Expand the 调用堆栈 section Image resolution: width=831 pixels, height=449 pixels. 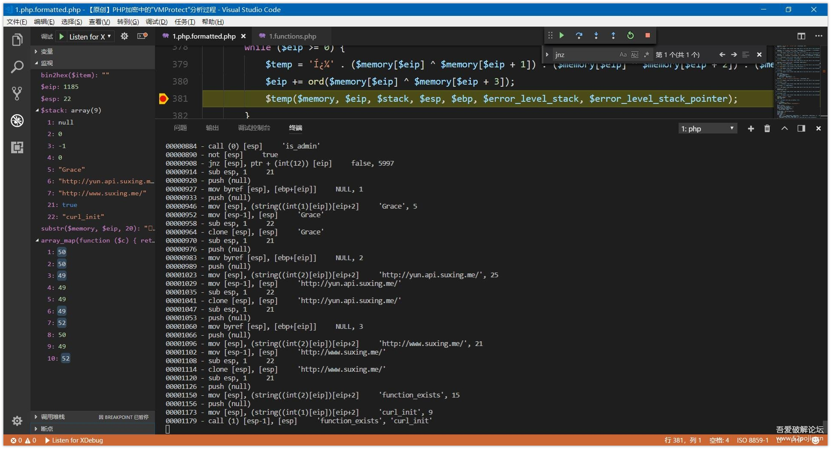tap(93, 417)
